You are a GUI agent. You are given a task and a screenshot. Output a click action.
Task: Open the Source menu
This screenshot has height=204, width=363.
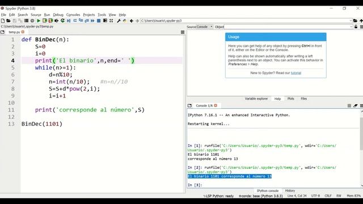(x=36, y=15)
